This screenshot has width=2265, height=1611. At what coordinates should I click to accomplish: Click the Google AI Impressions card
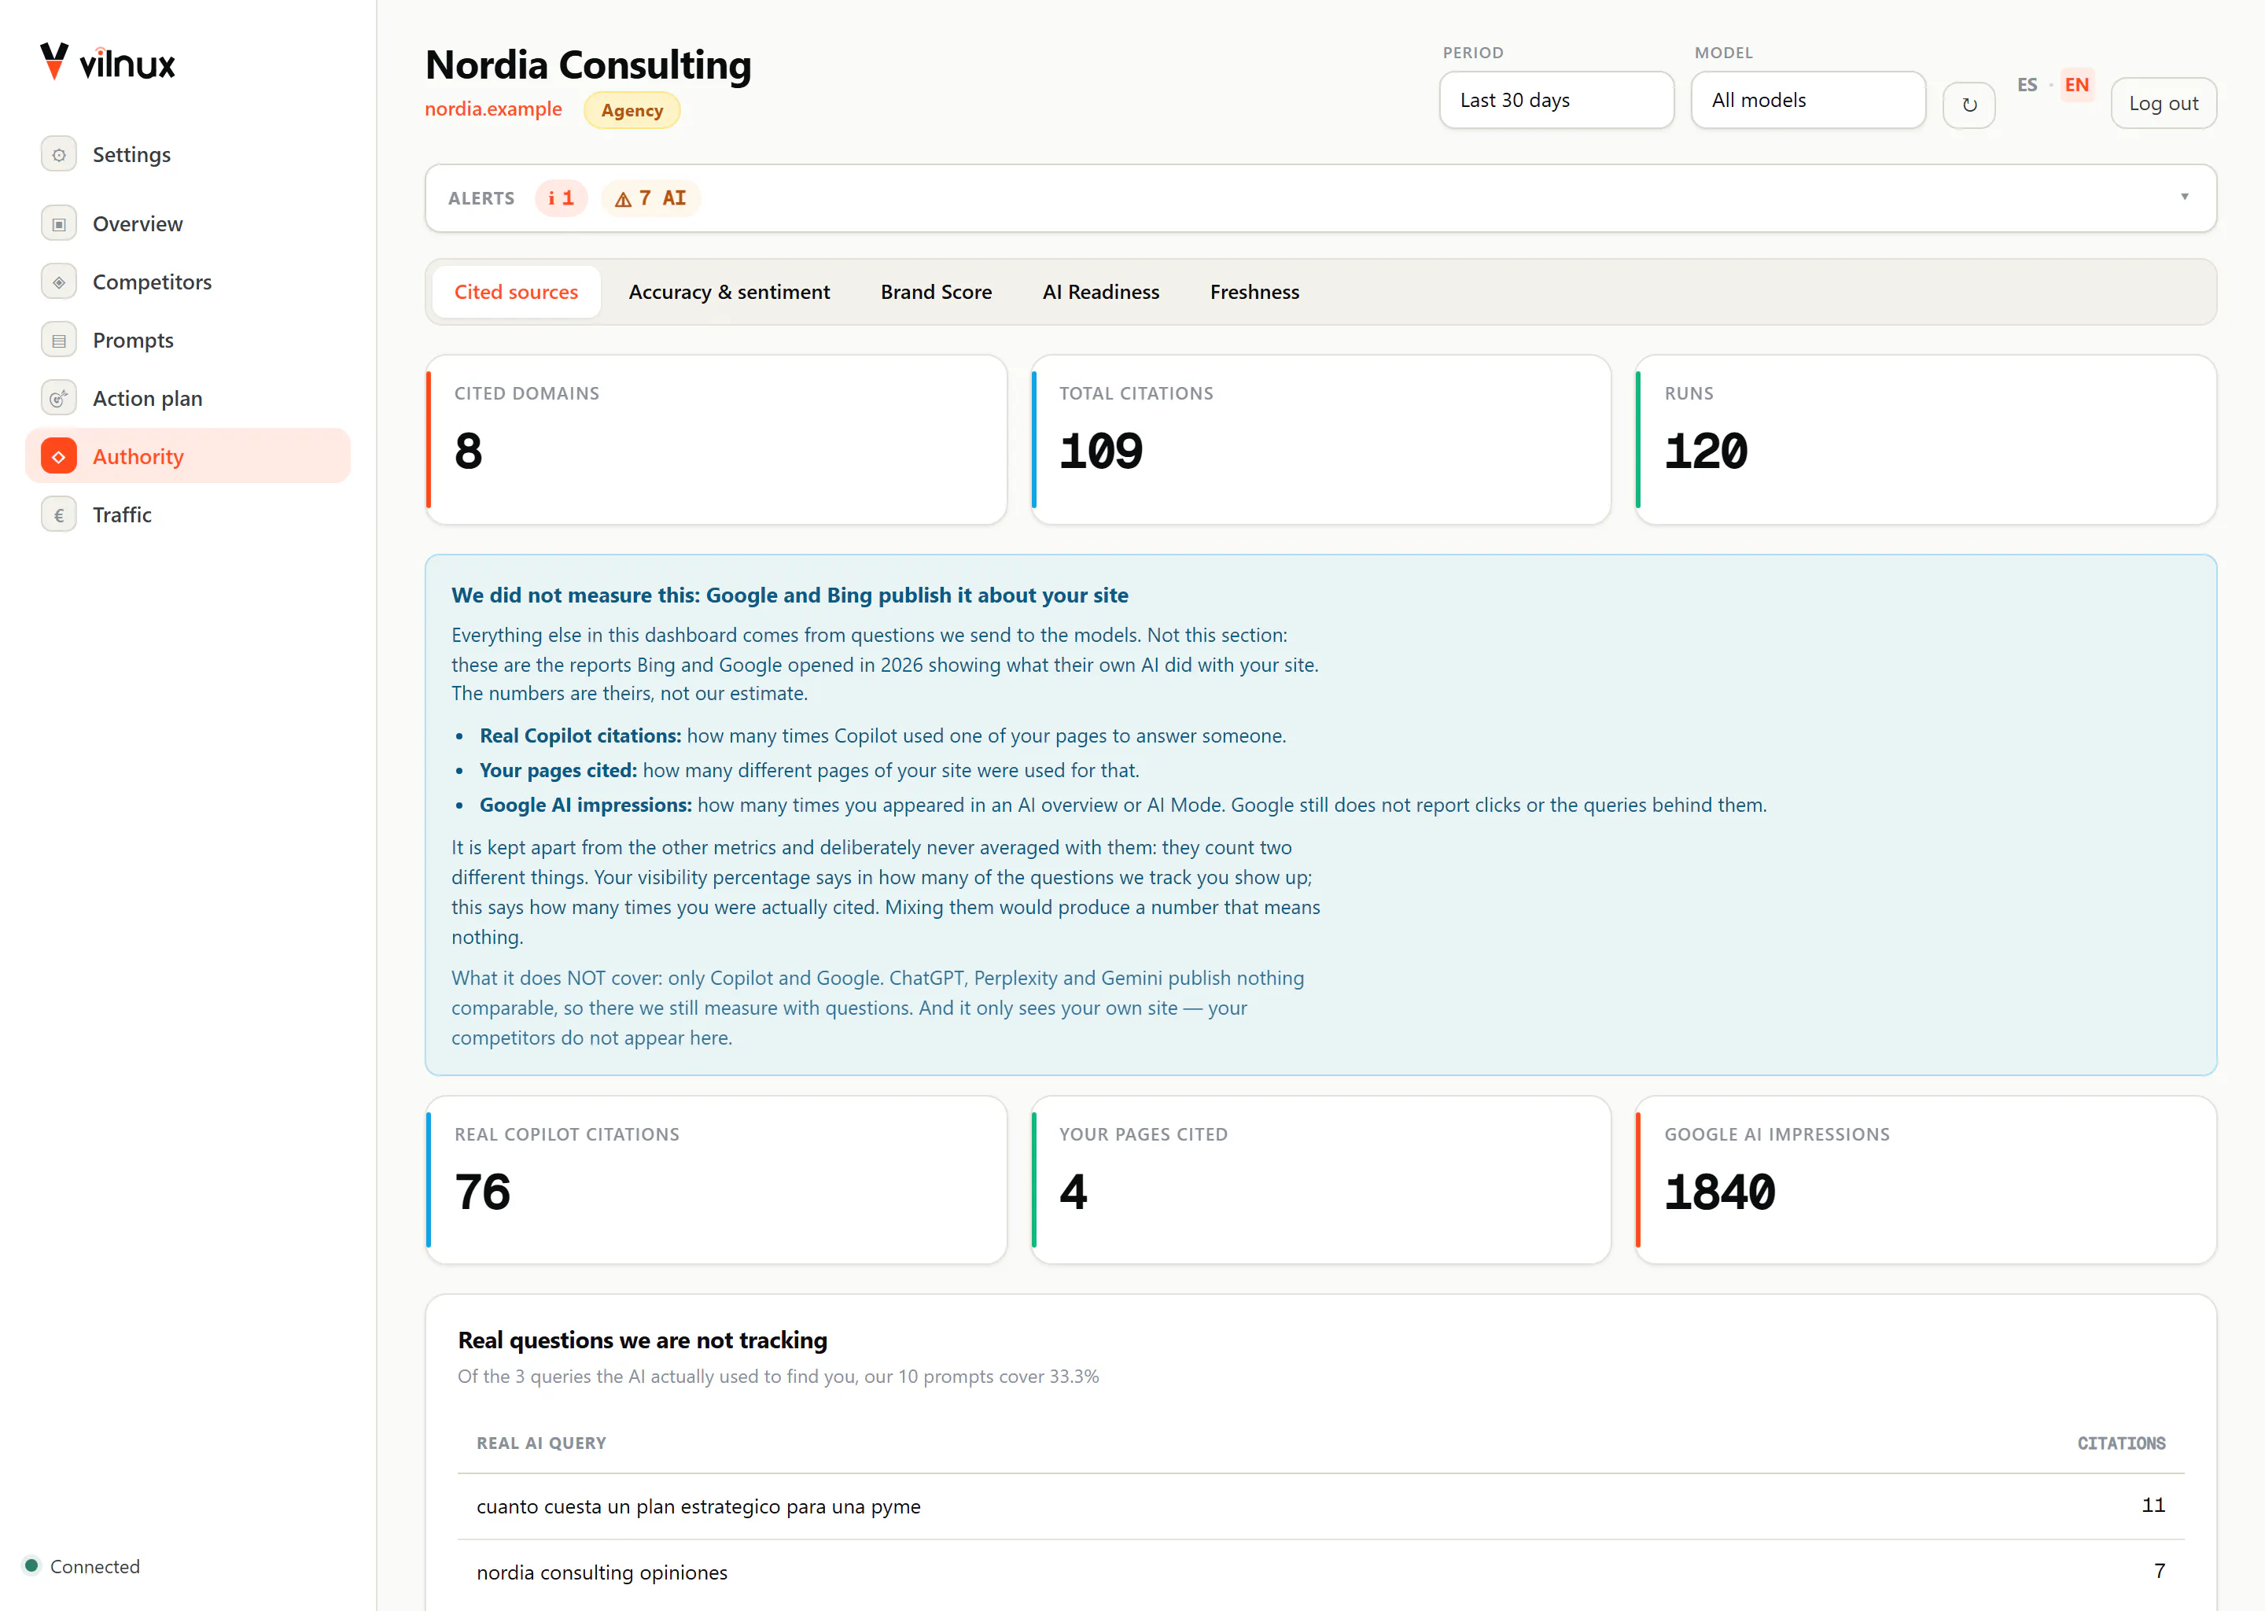point(1926,1179)
